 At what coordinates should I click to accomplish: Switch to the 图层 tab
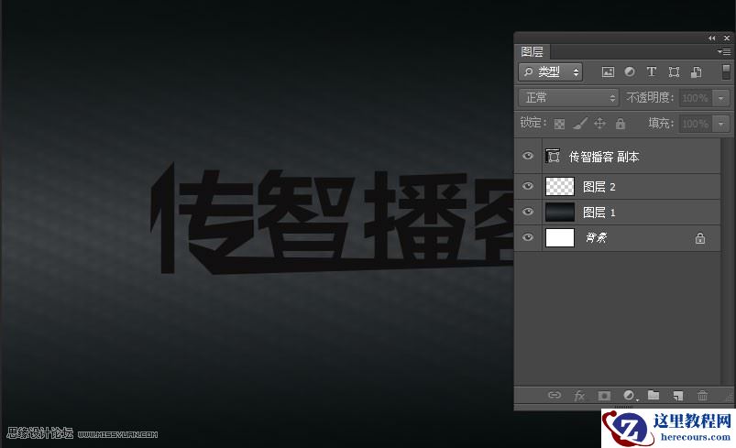click(532, 51)
